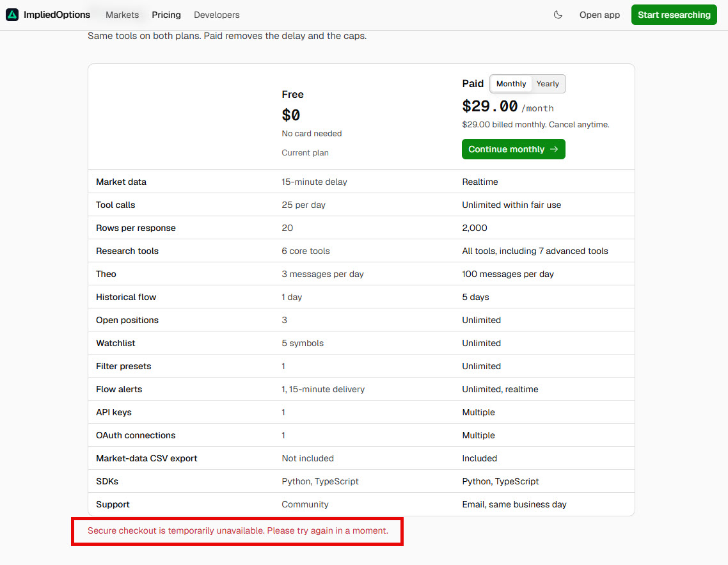Select Monthly billing option
The width and height of the screenshot is (728, 565).
coord(510,84)
